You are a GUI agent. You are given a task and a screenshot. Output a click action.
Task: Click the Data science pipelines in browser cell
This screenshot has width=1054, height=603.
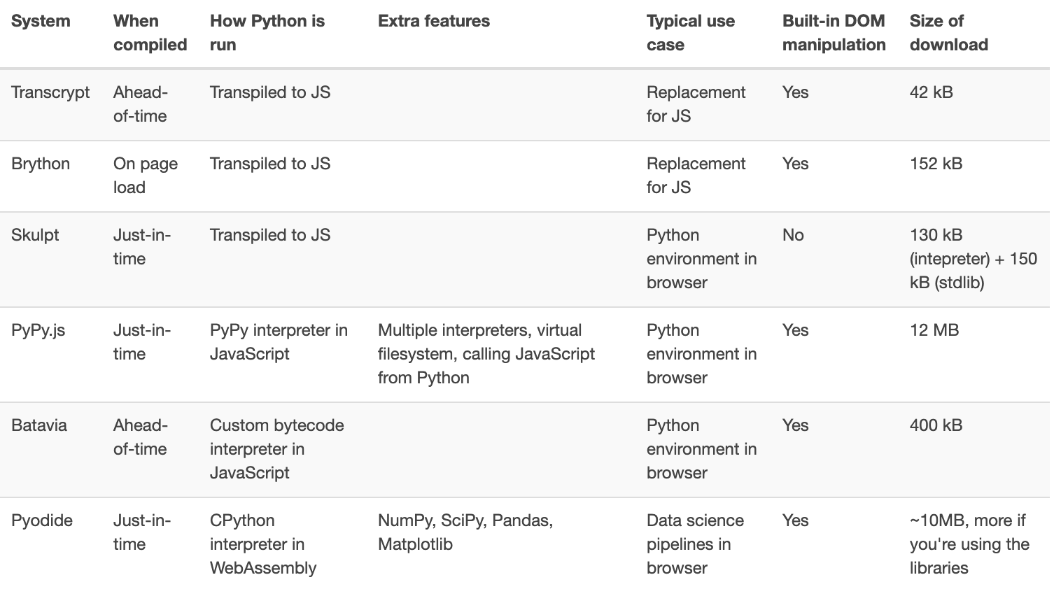tap(694, 544)
